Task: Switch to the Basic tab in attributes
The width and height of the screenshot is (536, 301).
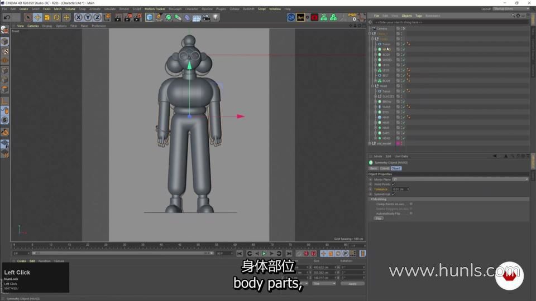Action: [374, 168]
